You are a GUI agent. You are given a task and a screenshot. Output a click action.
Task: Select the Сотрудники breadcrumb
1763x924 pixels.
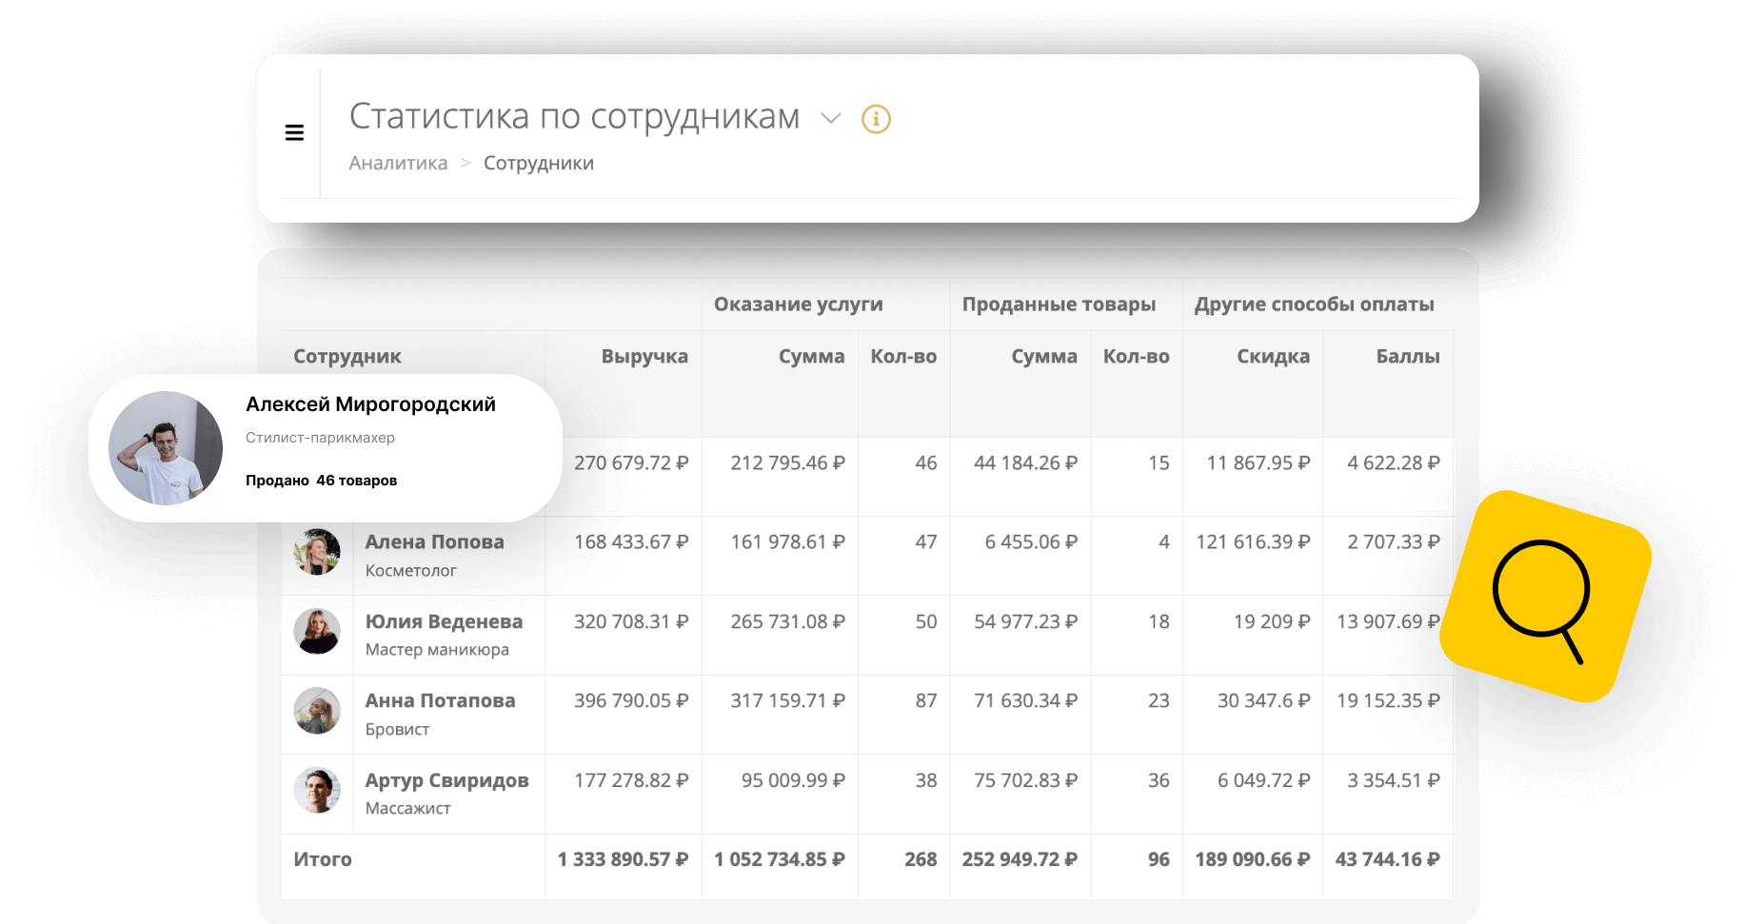pyautogui.click(x=538, y=163)
